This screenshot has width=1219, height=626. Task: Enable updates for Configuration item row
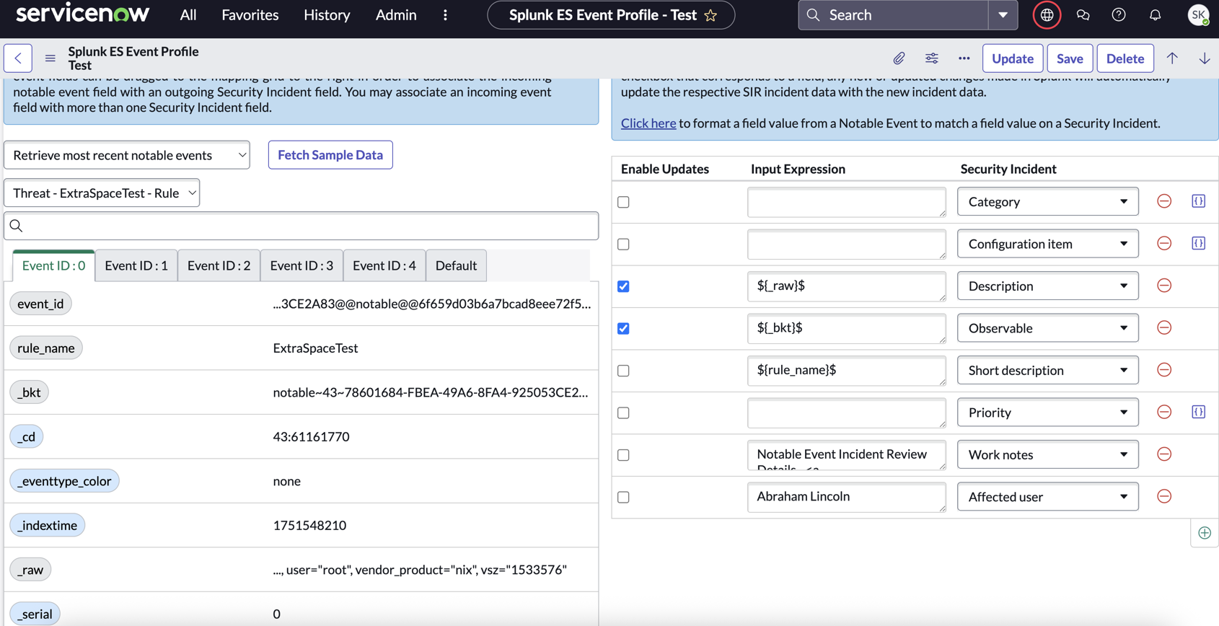pyautogui.click(x=623, y=244)
